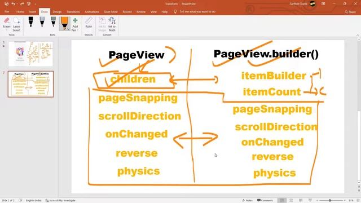This screenshot has height=203, width=361.
Task: Choose the second gray-tipped pen
Action: (x=42, y=22)
